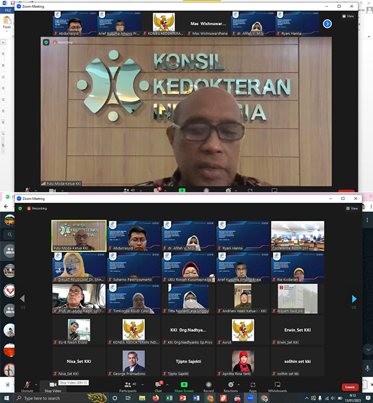Image resolution: width=373 pixels, height=403 pixels.
Task: Open FILE tab in Word window
Action: 8,10
